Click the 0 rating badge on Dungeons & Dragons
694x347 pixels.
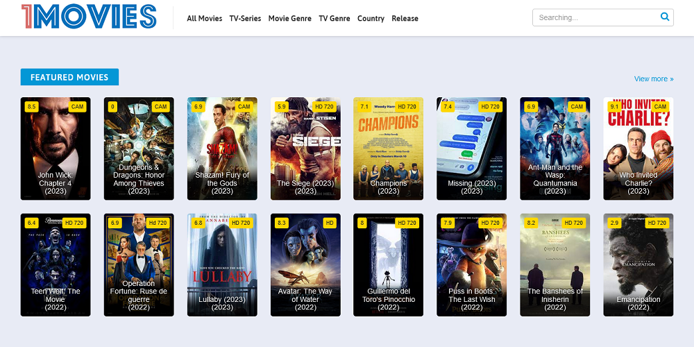pyautogui.click(x=113, y=107)
